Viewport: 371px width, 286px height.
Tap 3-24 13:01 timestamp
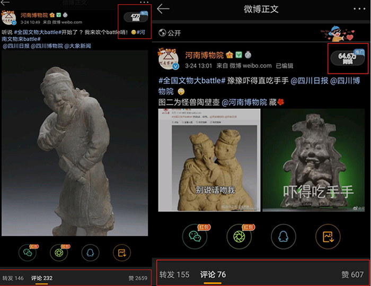coord(199,66)
